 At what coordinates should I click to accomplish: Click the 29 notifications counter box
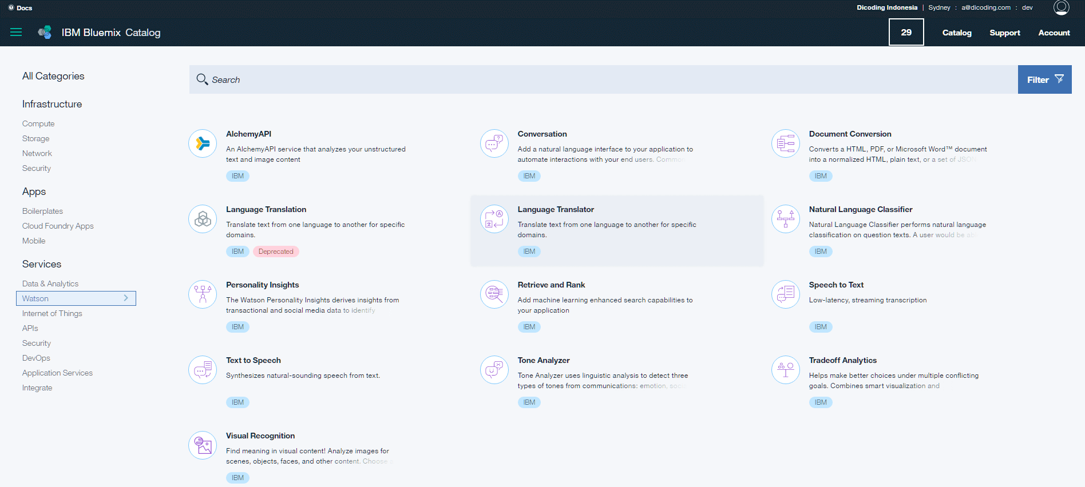click(x=906, y=32)
